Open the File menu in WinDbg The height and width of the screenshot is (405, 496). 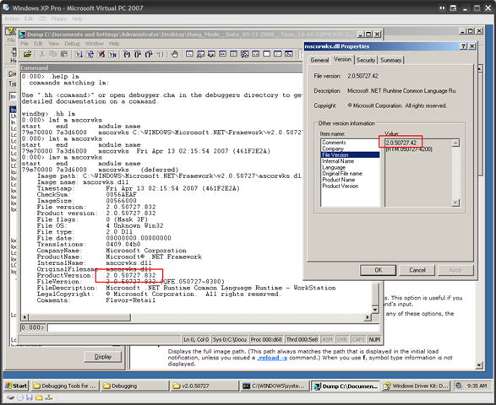pyautogui.click(x=25, y=44)
